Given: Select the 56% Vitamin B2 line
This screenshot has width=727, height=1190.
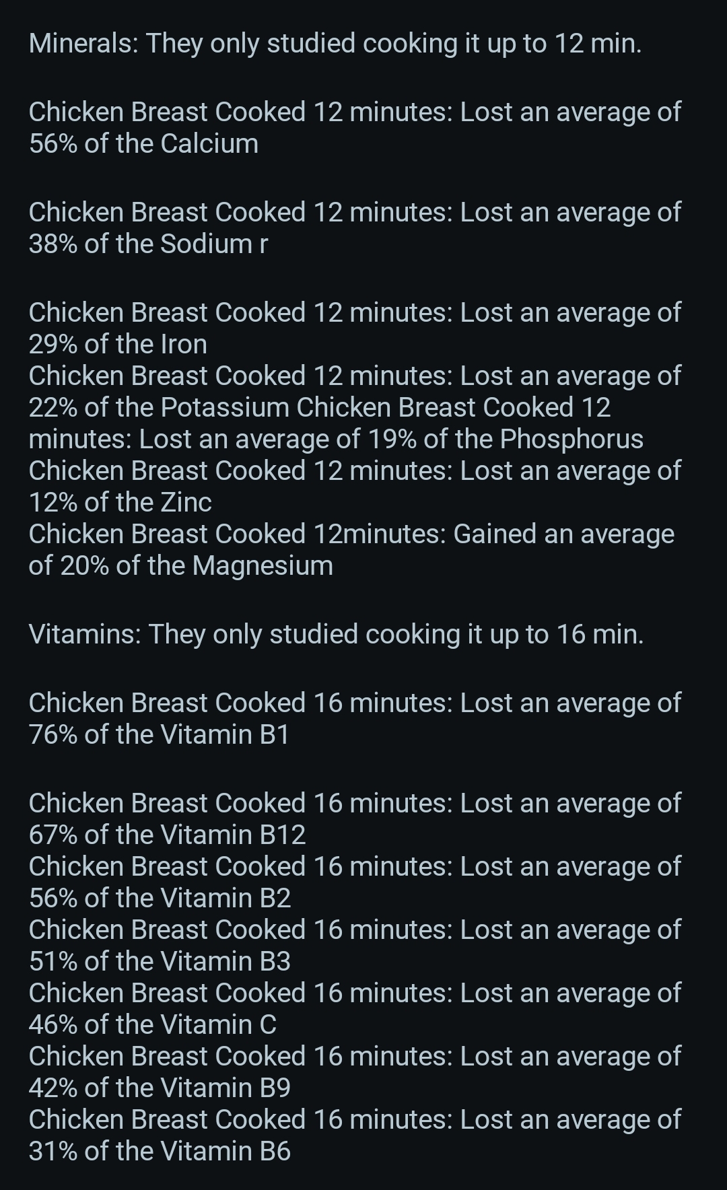Looking at the screenshot, I should [x=160, y=898].
